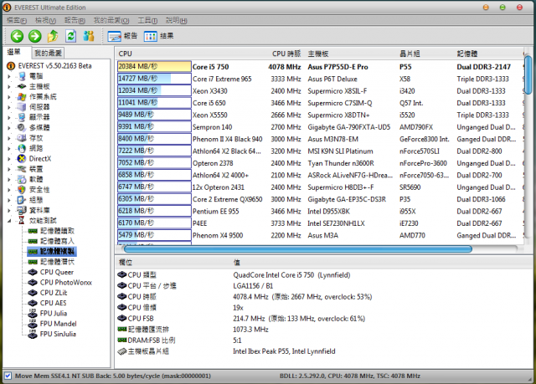Screen dimensions: 536x384
Task: Click the green Forward arrow toolbar icon
Action: pyautogui.click(x=35, y=36)
